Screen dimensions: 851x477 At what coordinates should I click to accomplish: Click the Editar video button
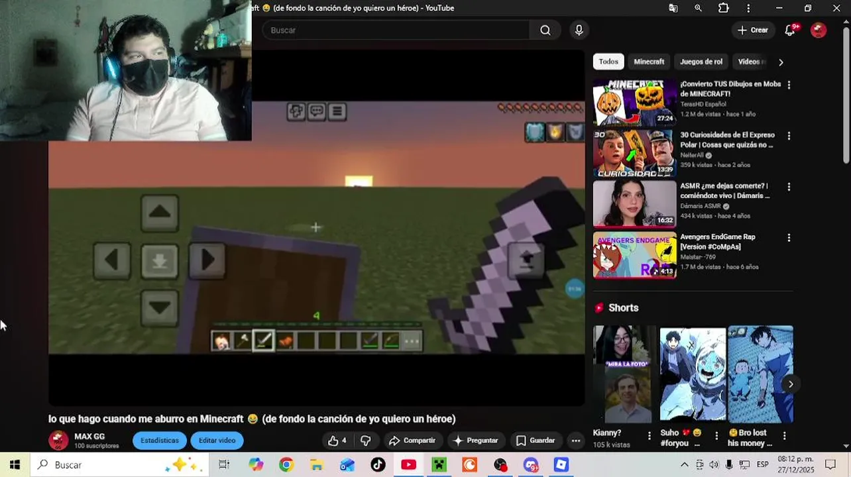[217, 441]
